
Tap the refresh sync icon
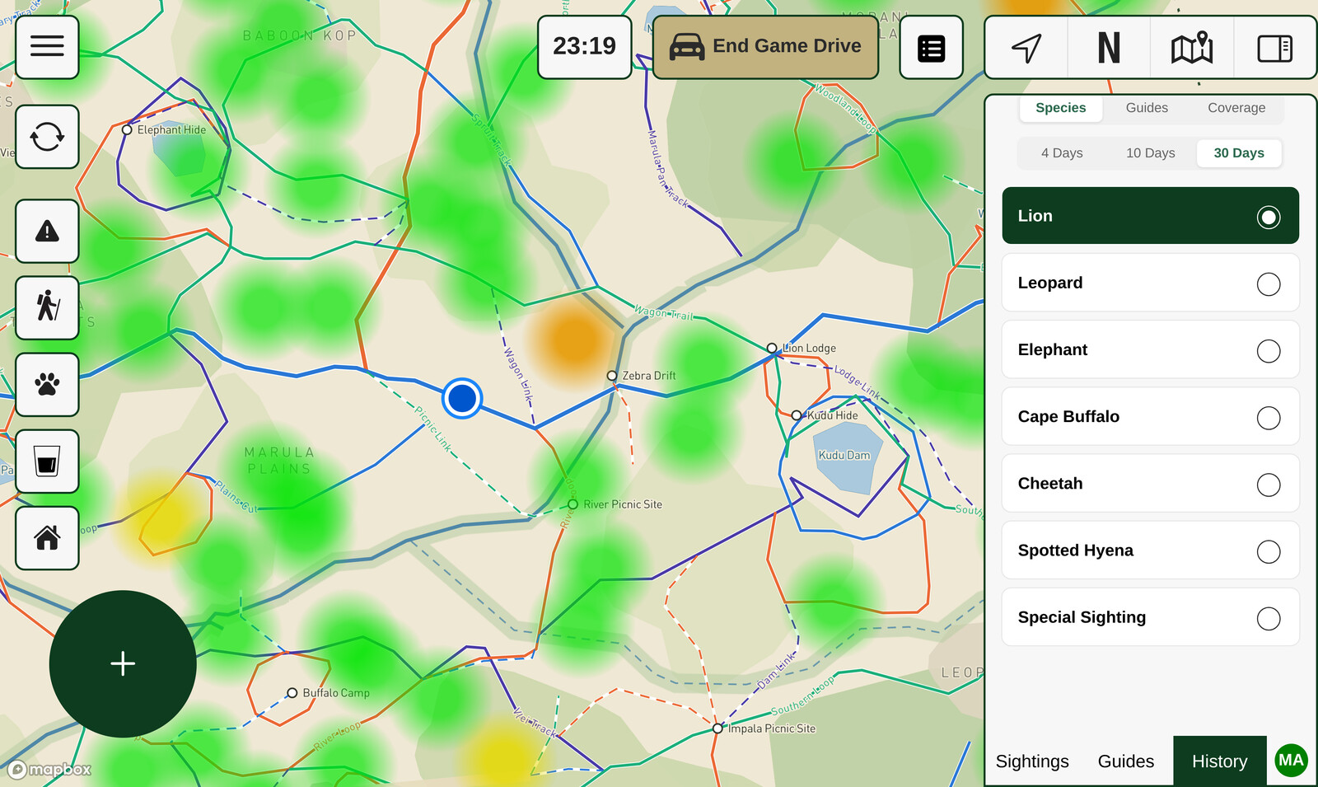click(x=47, y=137)
